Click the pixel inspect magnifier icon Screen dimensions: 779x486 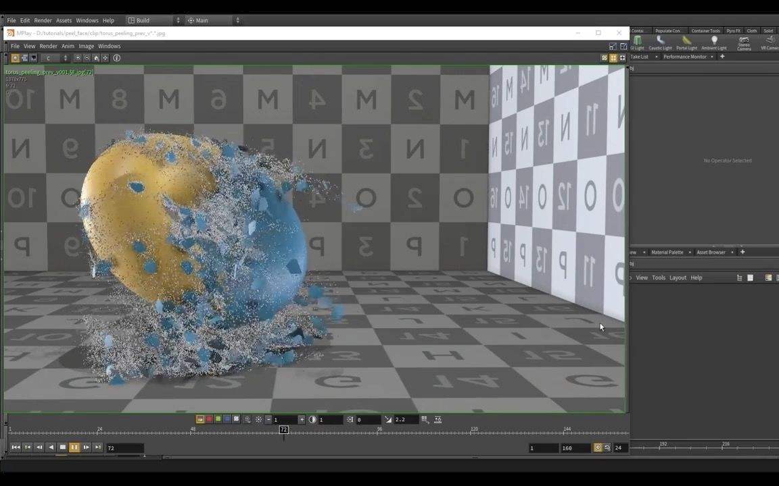click(x=247, y=420)
